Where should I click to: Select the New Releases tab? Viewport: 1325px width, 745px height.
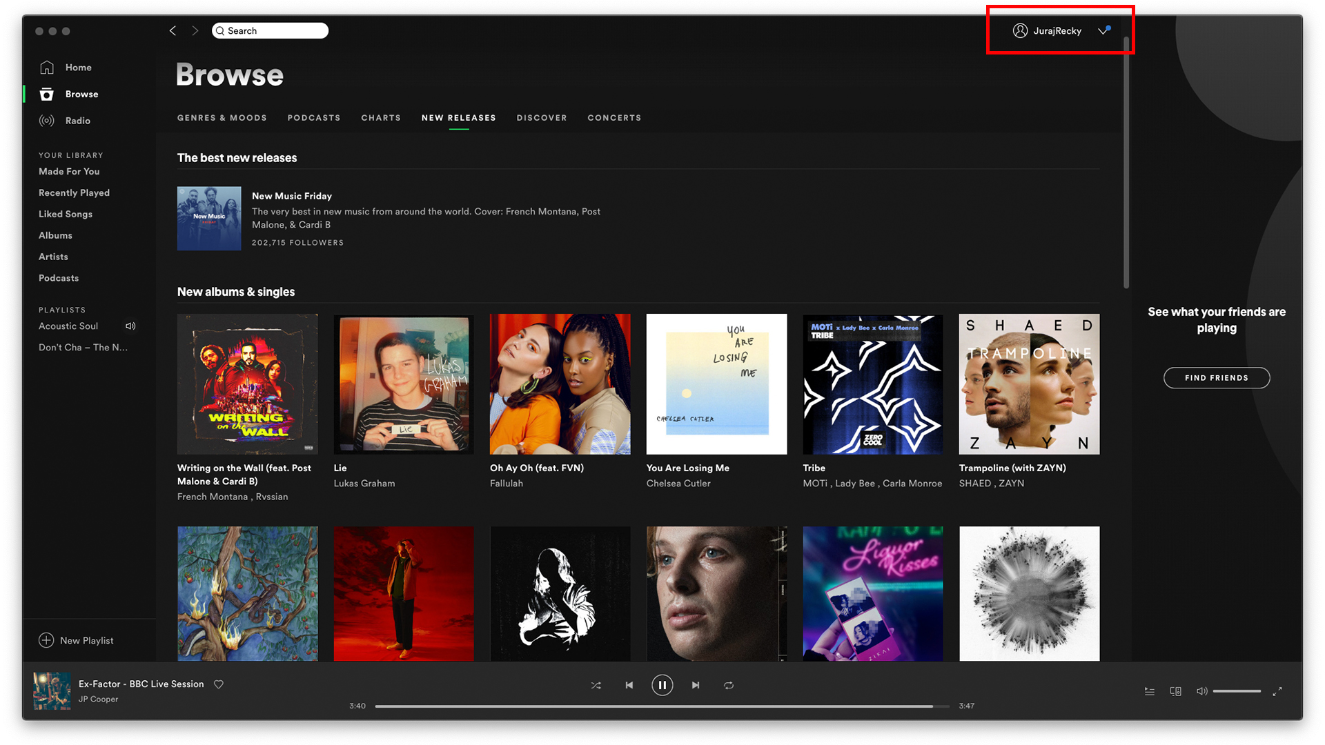(x=459, y=118)
